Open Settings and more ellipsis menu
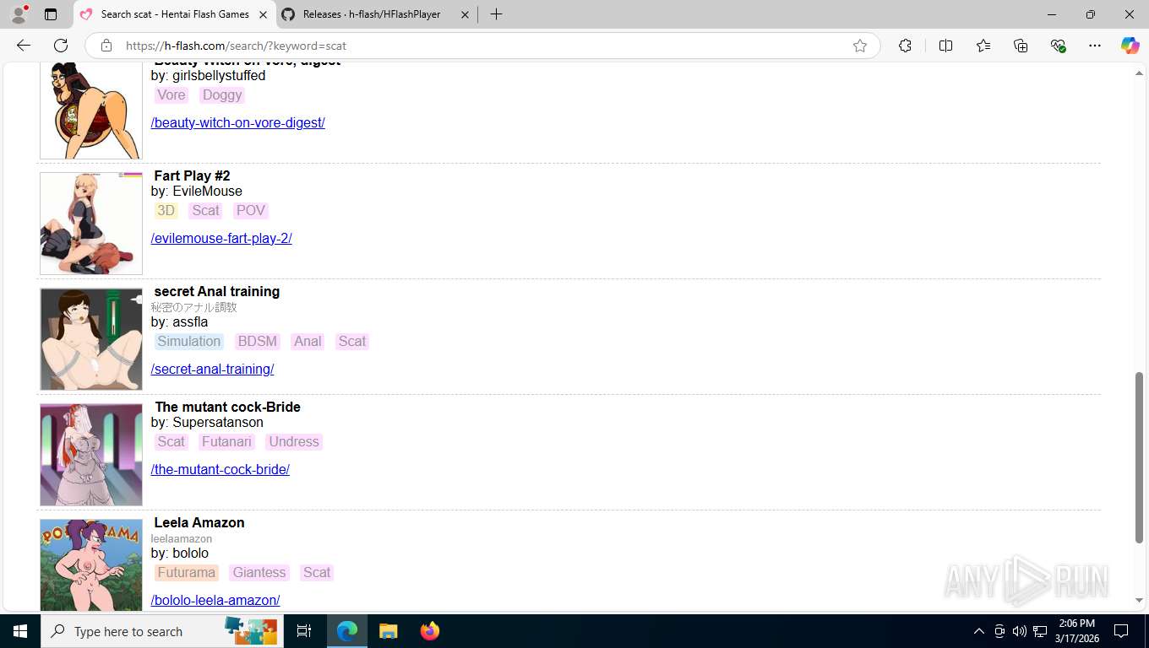1149x648 pixels. [1095, 46]
